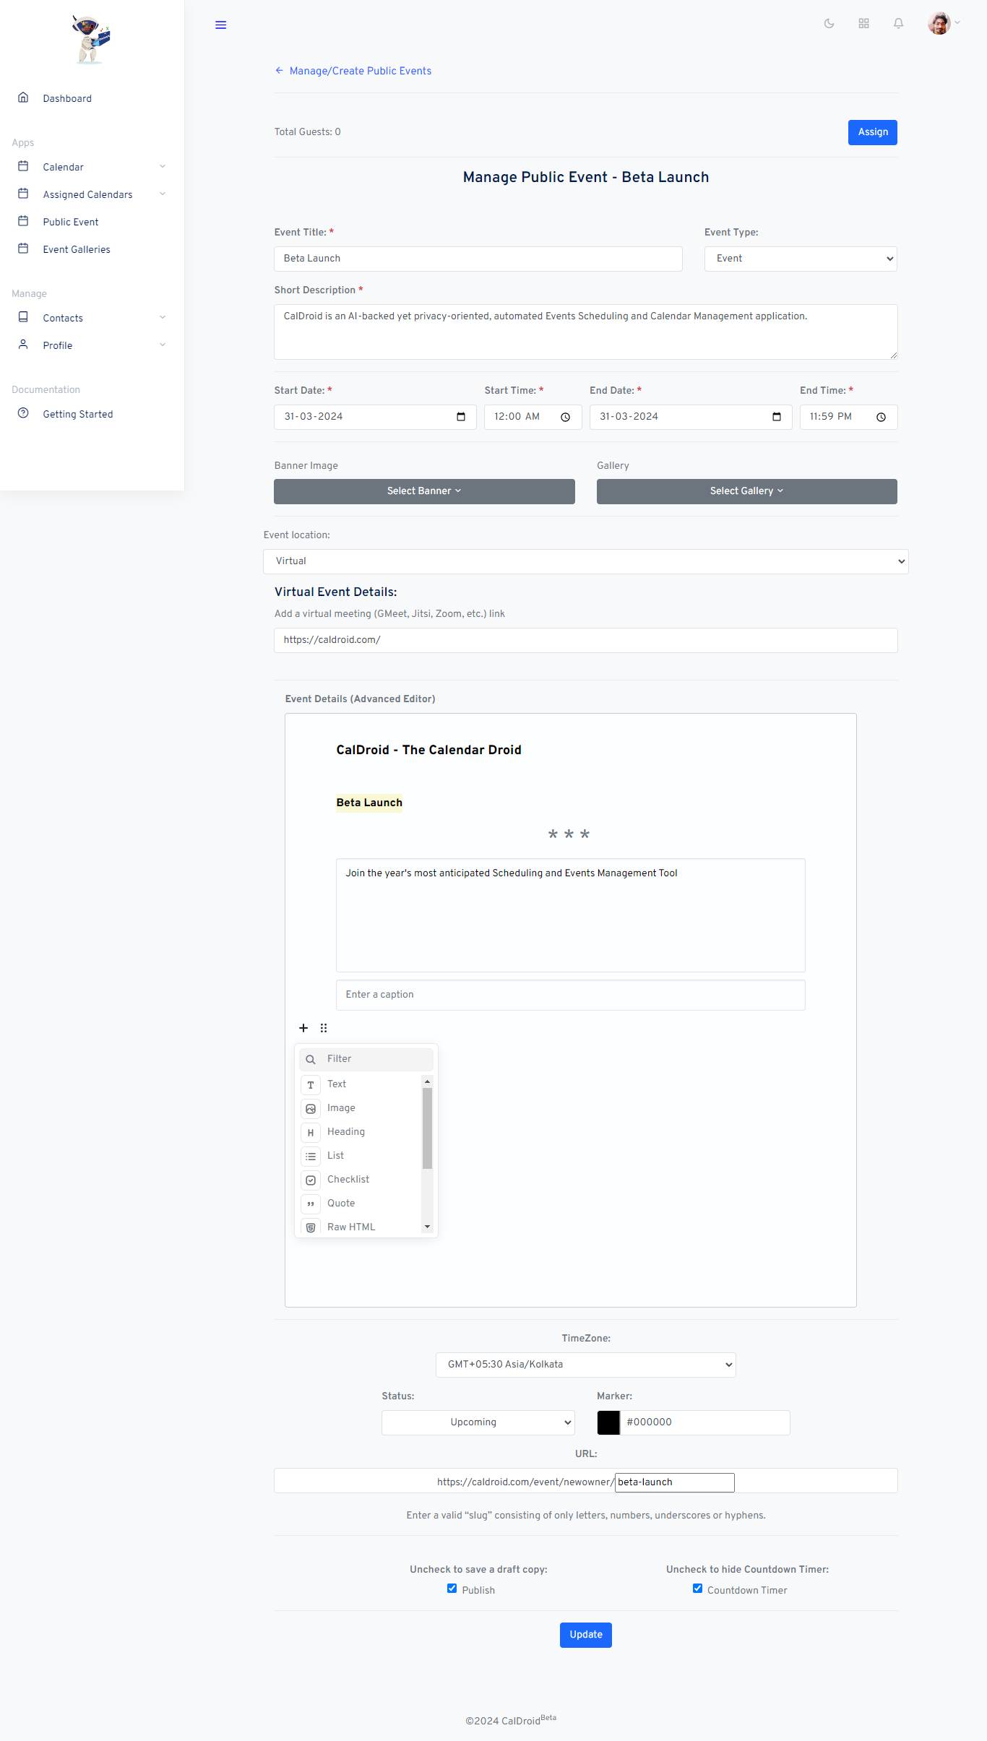Screen dimensions: 987x1741
Task: Switch to dark mode moon icon
Action: (829, 24)
